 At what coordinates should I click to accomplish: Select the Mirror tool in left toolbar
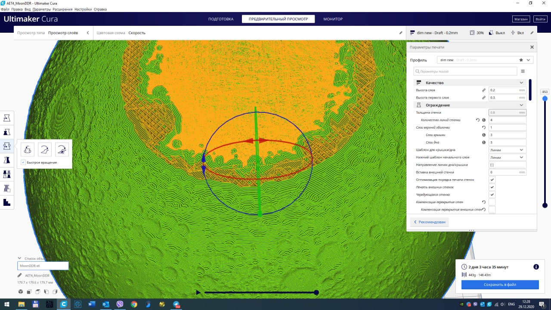click(x=7, y=160)
